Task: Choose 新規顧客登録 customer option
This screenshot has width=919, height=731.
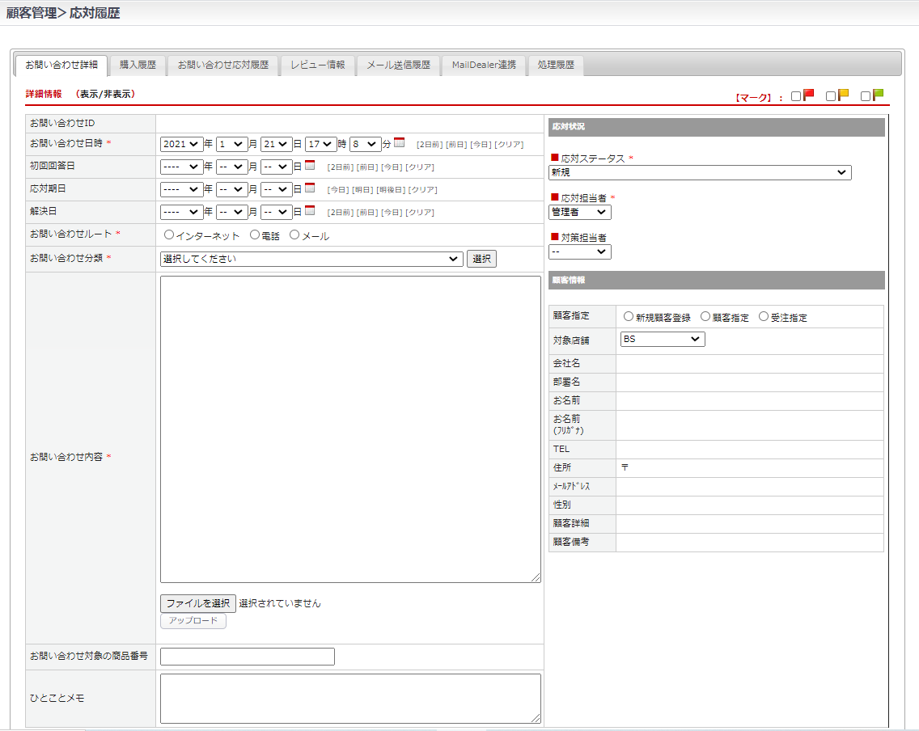Action: point(629,317)
